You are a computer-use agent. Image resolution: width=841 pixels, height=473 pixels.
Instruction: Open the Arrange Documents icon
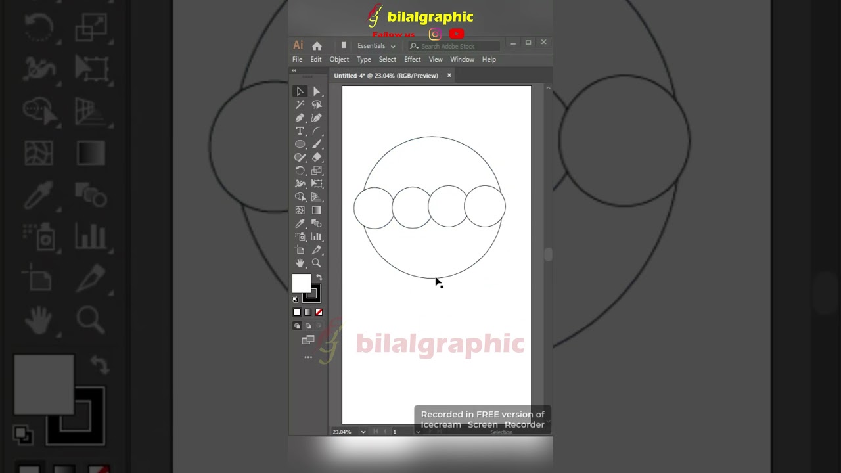[x=344, y=46]
